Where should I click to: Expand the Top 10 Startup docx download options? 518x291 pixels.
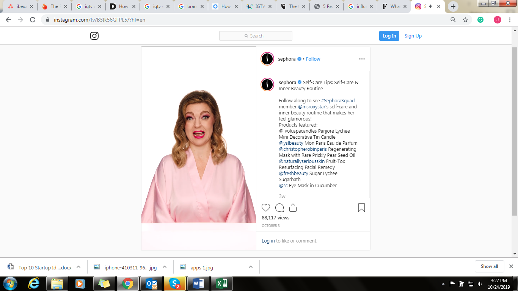[78, 267]
